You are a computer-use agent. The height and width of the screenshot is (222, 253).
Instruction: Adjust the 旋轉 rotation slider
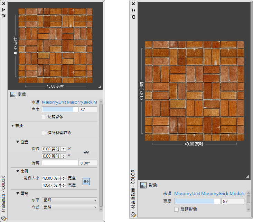coord(60,163)
